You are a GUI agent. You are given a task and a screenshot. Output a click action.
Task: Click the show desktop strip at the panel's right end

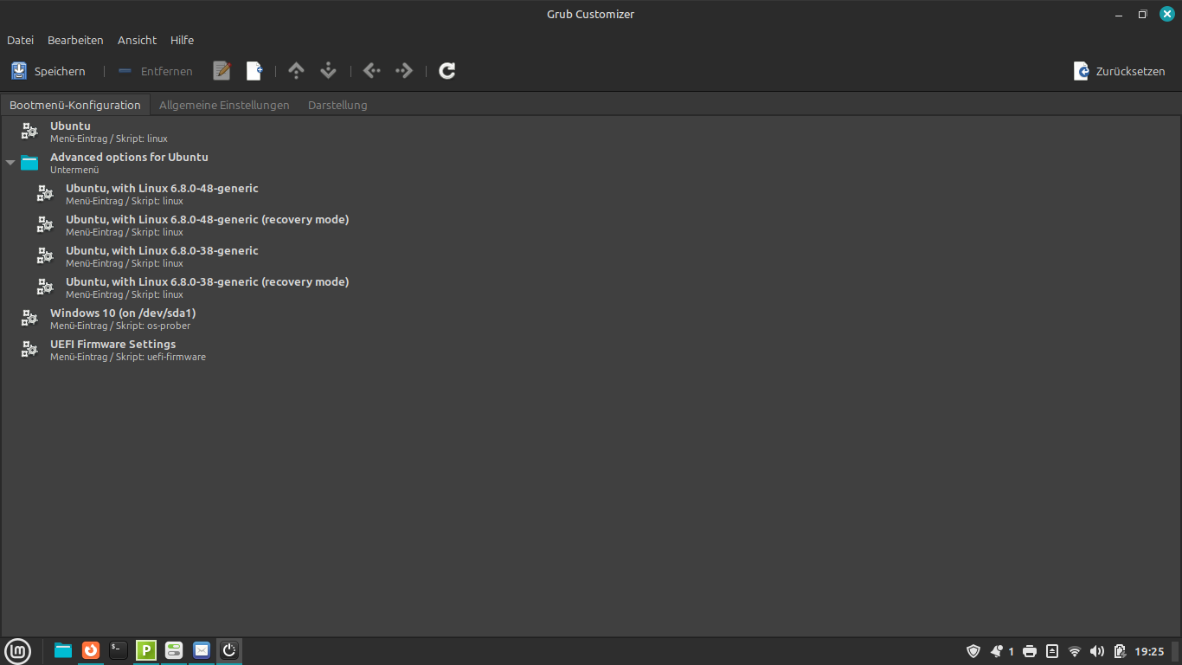(x=1176, y=651)
